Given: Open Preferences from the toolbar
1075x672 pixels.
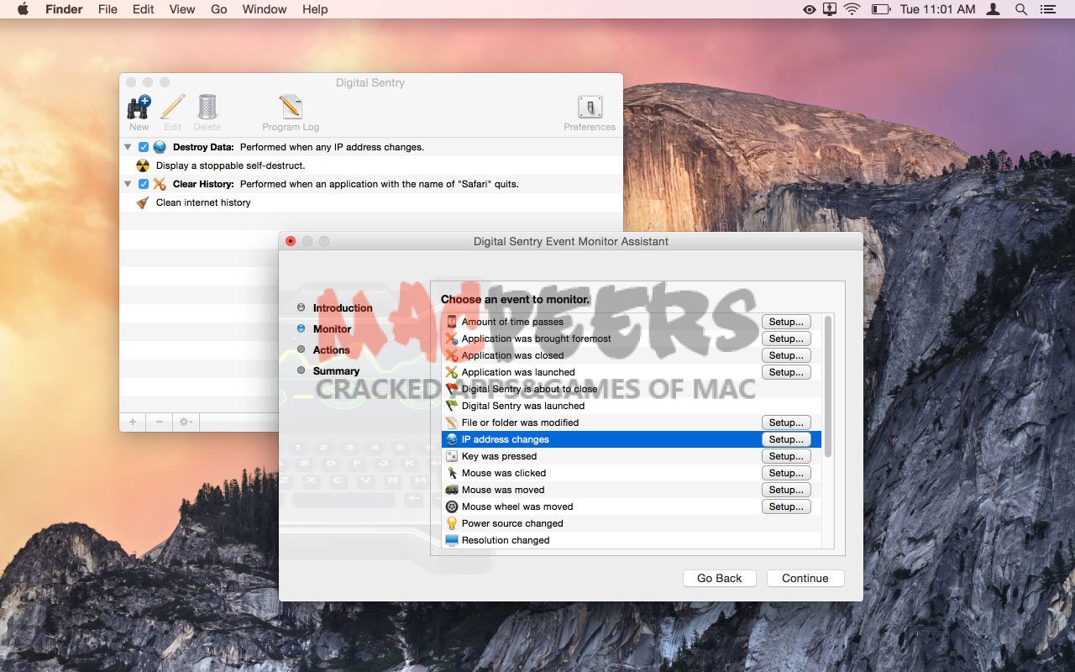Looking at the screenshot, I should coord(590,108).
